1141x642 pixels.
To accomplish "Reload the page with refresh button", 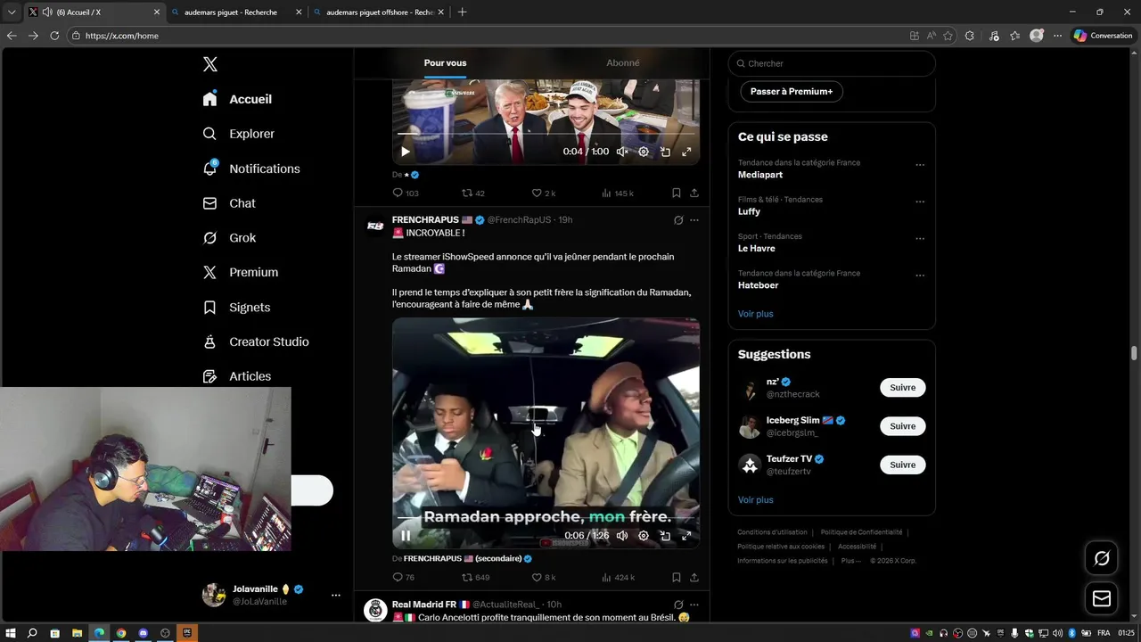I will [x=54, y=36].
